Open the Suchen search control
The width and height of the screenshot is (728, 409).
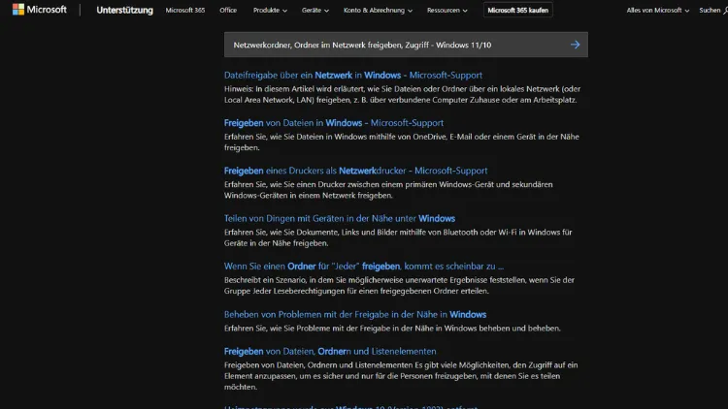pyautogui.click(x=713, y=10)
